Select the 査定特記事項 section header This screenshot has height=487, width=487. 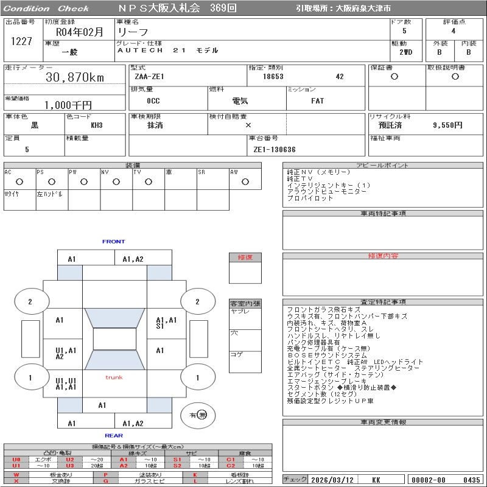pos(383,302)
